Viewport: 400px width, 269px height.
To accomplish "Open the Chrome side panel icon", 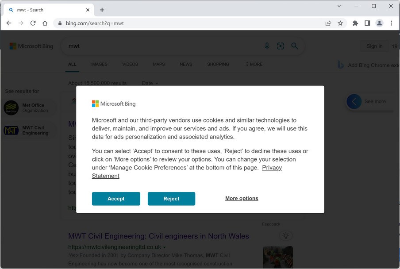I will click(367, 23).
